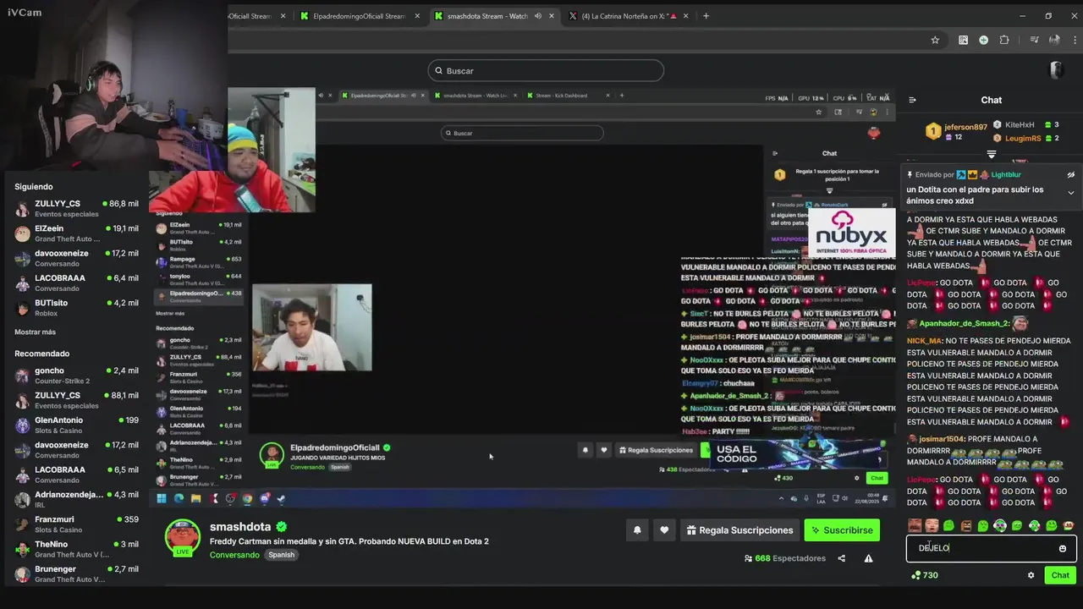This screenshot has width=1083, height=609.
Task: Hide the pinned message with eye icon
Action: coord(1070,175)
